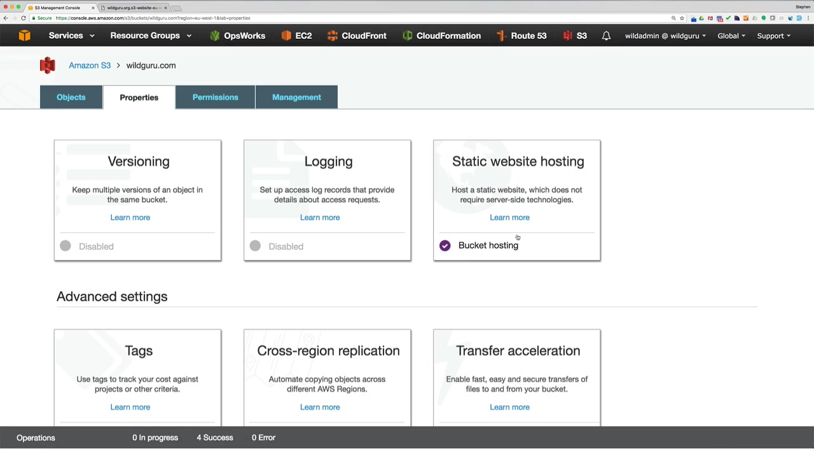Switch to S3 Management Console browser tab
814x458 pixels.
click(x=60, y=8)
